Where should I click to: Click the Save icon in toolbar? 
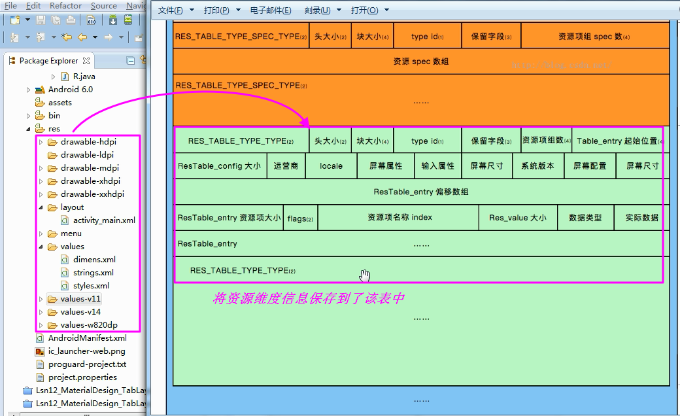point(41,20)
